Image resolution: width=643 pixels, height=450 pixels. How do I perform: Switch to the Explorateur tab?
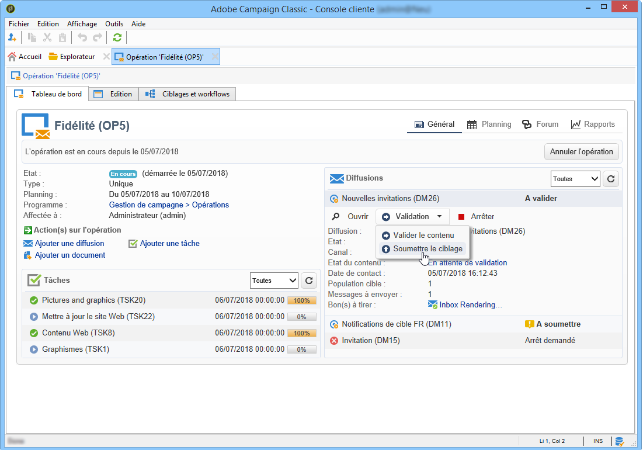(x=72, y=57)
